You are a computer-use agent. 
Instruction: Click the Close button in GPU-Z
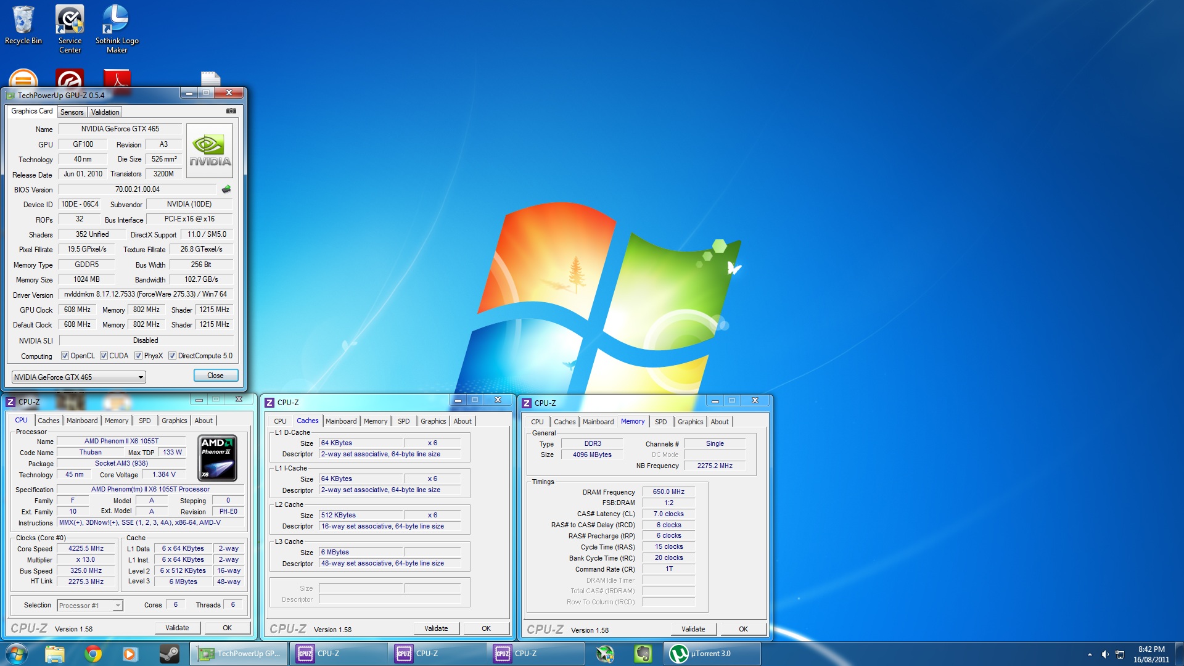pos(215,376)
